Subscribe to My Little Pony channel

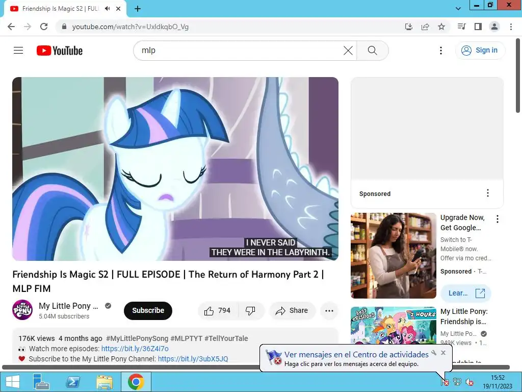[148, 310]
